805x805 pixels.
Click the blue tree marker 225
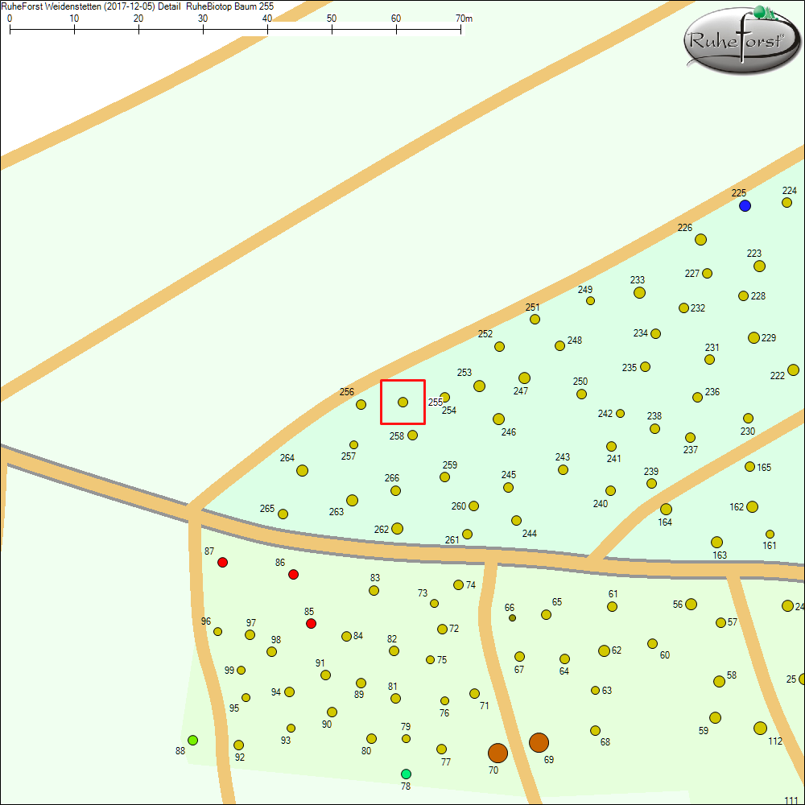click(x=745, y=206)
